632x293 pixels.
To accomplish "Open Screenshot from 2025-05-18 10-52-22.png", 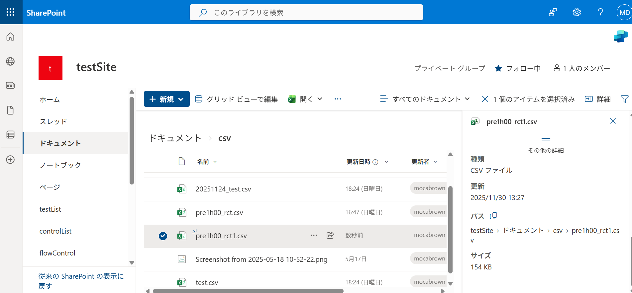I will 262,259.
